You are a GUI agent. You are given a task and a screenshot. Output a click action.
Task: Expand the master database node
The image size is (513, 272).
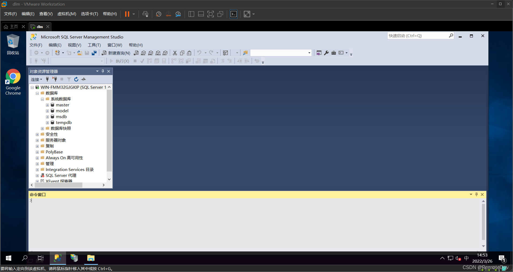pos(47,105)
